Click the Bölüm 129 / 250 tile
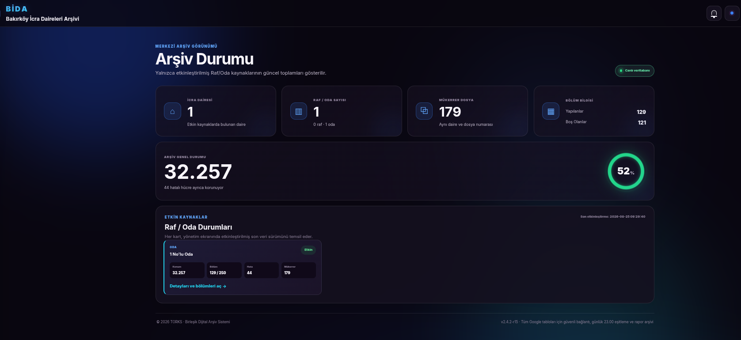This screenshot has height=340, width=741. tap(224, 270)
